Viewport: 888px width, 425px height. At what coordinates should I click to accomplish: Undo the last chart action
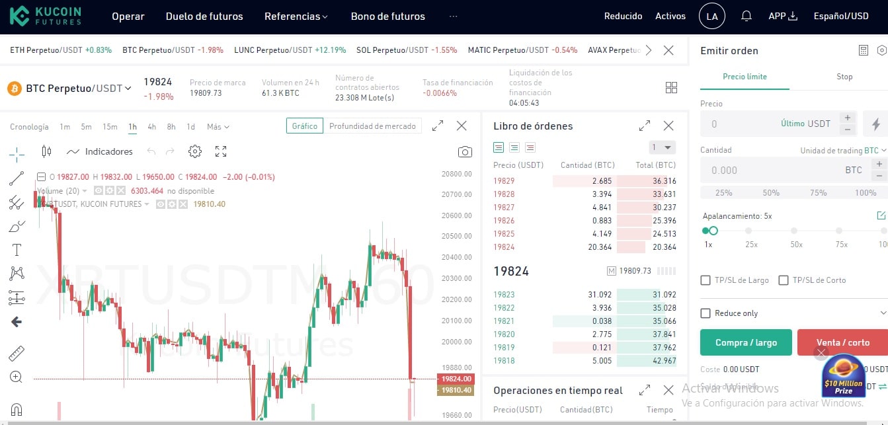151,151
